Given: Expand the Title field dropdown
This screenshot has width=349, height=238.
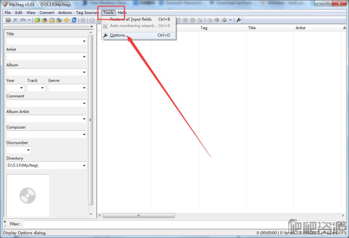Looking at the screenshot, I should tap(84, 41).
